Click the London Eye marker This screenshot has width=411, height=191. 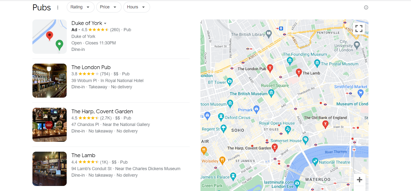point(297,183)
